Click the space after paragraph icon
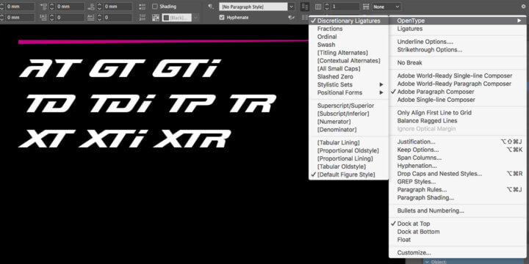 [91, 7]
